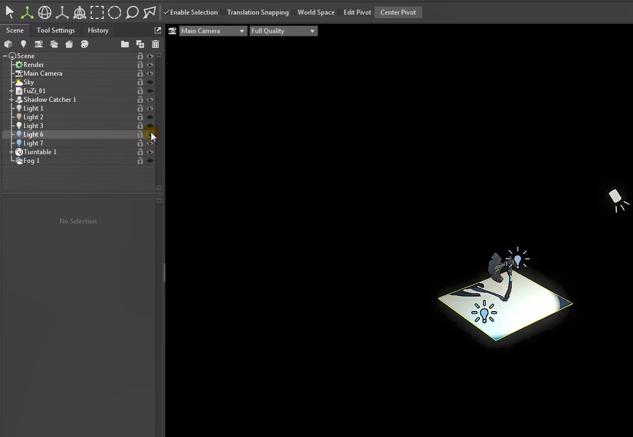The height and width of the screenshot is (437, 633).
Task: Pick the rectangular marquee selection tool
Action: (x=97, y=12)
